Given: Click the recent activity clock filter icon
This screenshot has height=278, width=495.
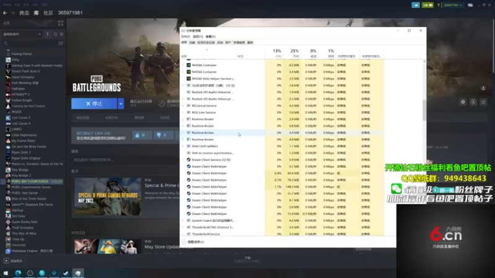Looking at the screenshot, I should pos(55,34).
